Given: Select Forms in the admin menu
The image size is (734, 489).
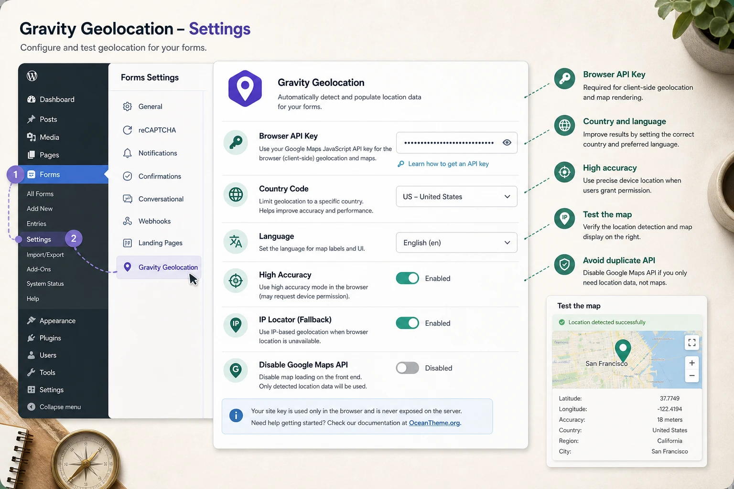Looking at the screenshot, I should (63, 174).
